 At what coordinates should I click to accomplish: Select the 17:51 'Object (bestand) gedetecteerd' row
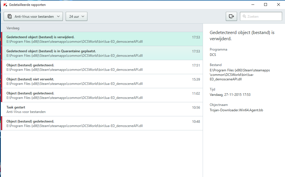click(x=102, y=67)
